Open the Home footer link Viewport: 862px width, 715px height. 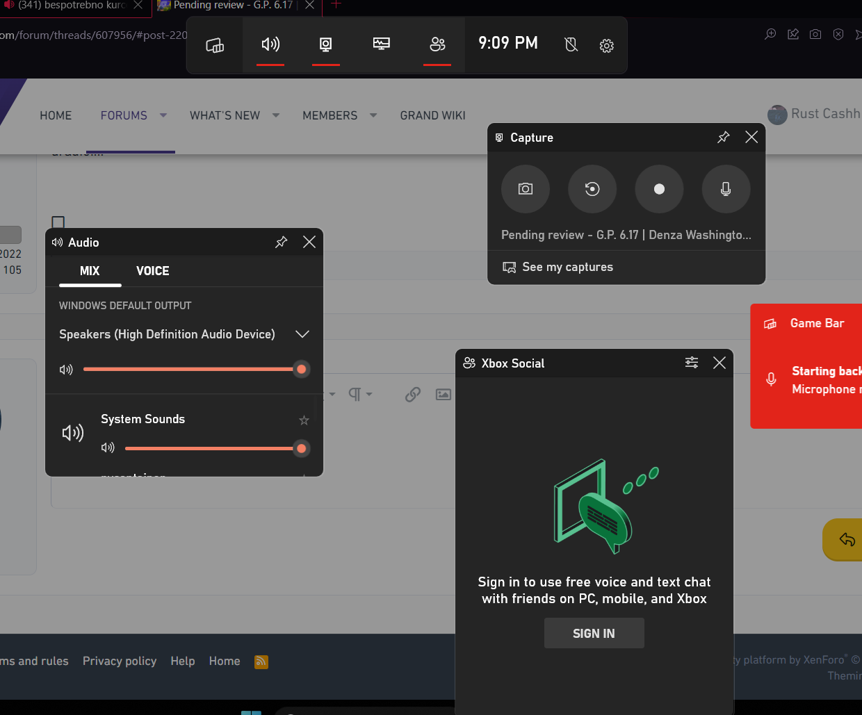225,661
